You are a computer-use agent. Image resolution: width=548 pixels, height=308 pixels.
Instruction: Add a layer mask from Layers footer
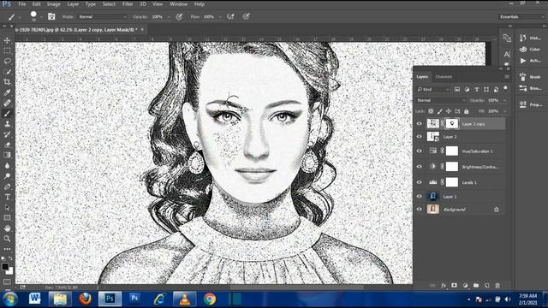pos(454,285)
